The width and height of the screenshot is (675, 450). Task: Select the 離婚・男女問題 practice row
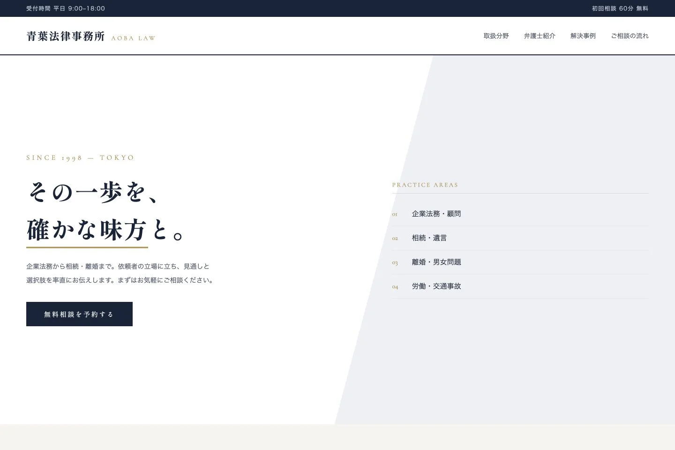[520, 262]
